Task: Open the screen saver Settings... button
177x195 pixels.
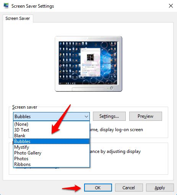Action: pyautogui.click(x=109, y=116)
